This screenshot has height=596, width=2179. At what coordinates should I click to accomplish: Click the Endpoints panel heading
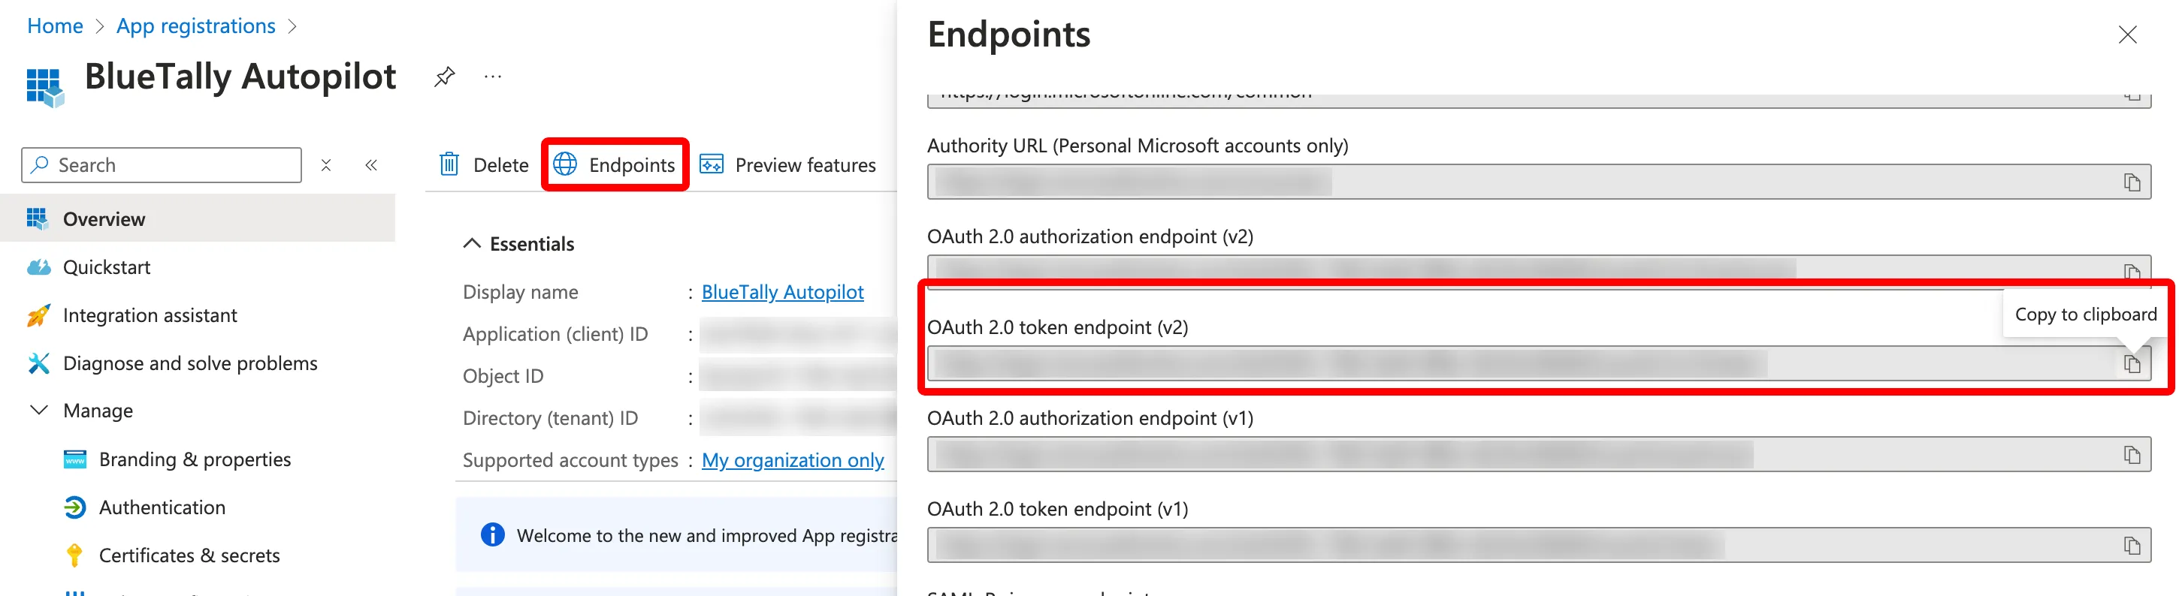tap(1008, 35)
